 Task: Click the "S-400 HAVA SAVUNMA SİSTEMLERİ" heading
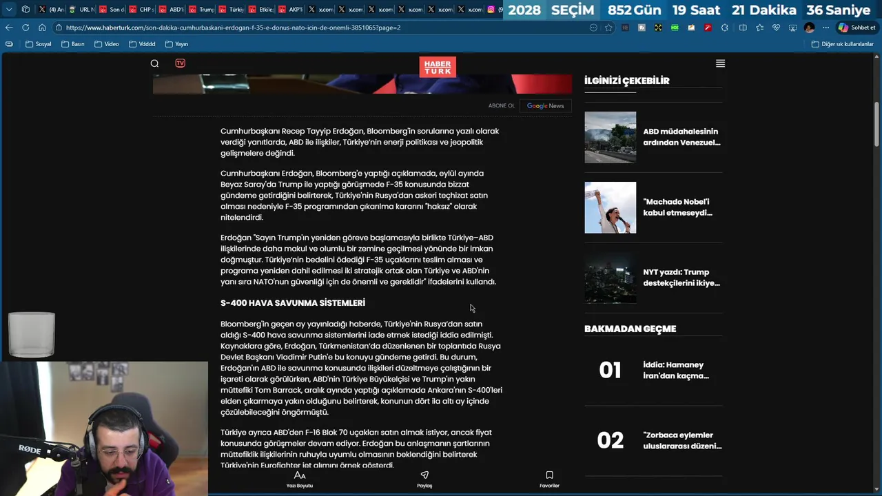tap(293, 303)
